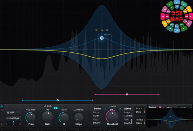Click the mini EQ curve thumbnail preview
193x131 pixels.
tap(170, 119)
